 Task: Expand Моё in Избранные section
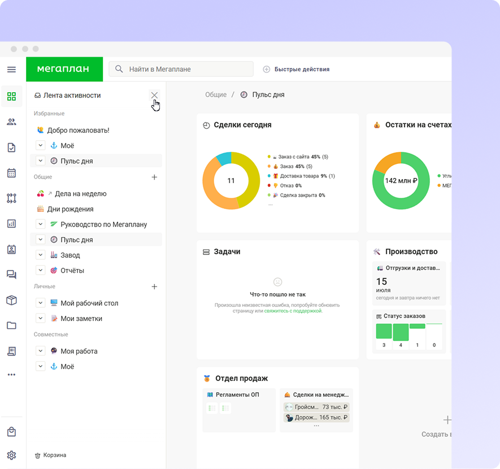(x=41, y=145)
